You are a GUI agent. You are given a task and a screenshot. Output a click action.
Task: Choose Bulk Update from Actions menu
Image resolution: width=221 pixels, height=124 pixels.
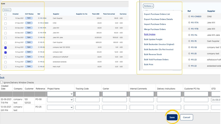(x=150, y=34)
